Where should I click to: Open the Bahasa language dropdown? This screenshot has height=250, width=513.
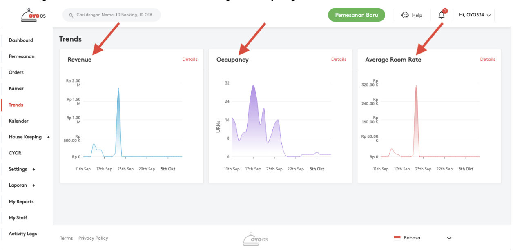click(x=423, y=238)
